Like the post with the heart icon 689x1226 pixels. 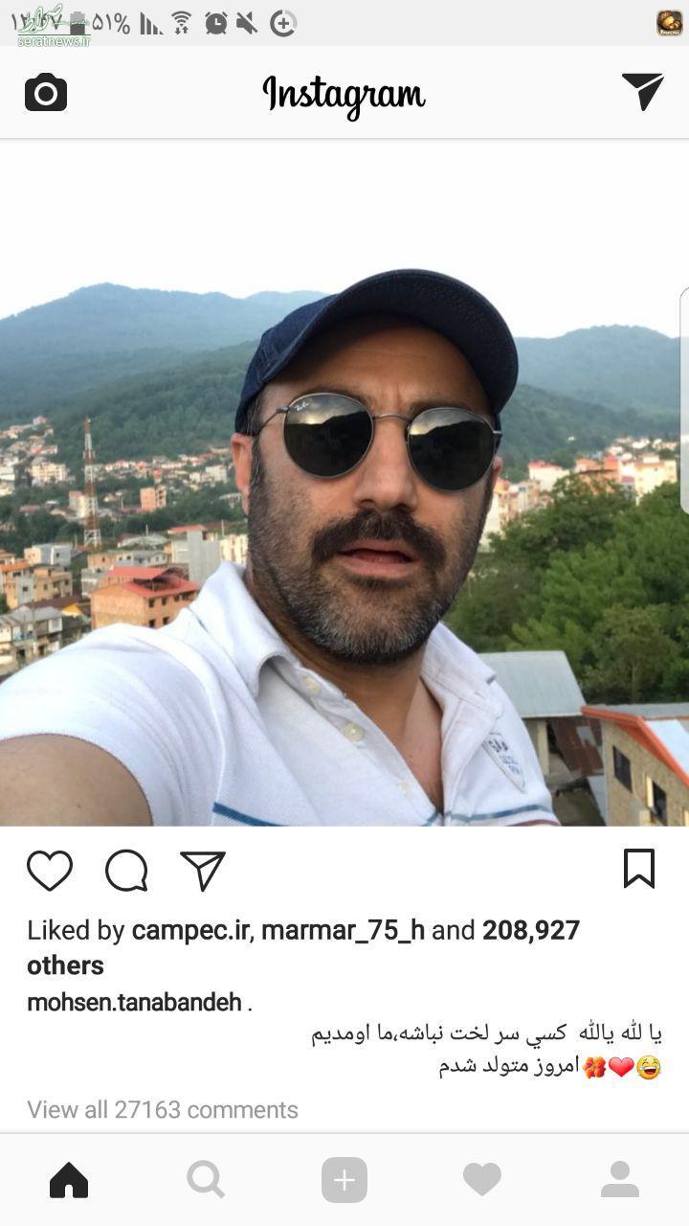[50, 871]
